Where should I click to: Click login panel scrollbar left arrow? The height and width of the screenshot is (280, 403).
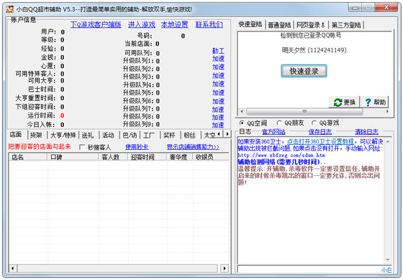click(x=242, y=111)
